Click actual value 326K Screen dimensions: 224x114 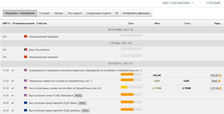pos(157,81)
